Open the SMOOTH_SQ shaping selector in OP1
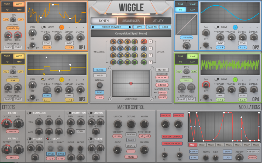The height and width of the screenshot is (163, 262). click(13, 28)
